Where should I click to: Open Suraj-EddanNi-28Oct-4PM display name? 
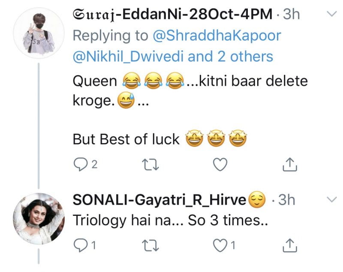173,15
